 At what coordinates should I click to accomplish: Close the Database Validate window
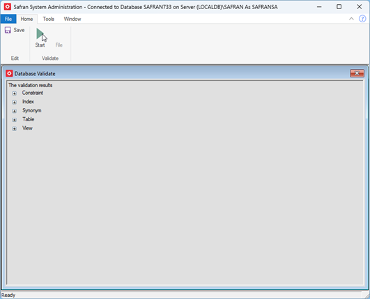click(357, 73)
